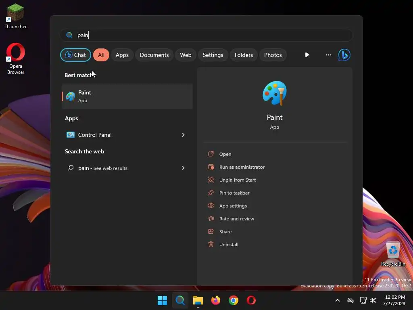The width and height of the screenshot is (413, 310).
Task: Launch Firefox from the taskbar
Action: [216, 300]
